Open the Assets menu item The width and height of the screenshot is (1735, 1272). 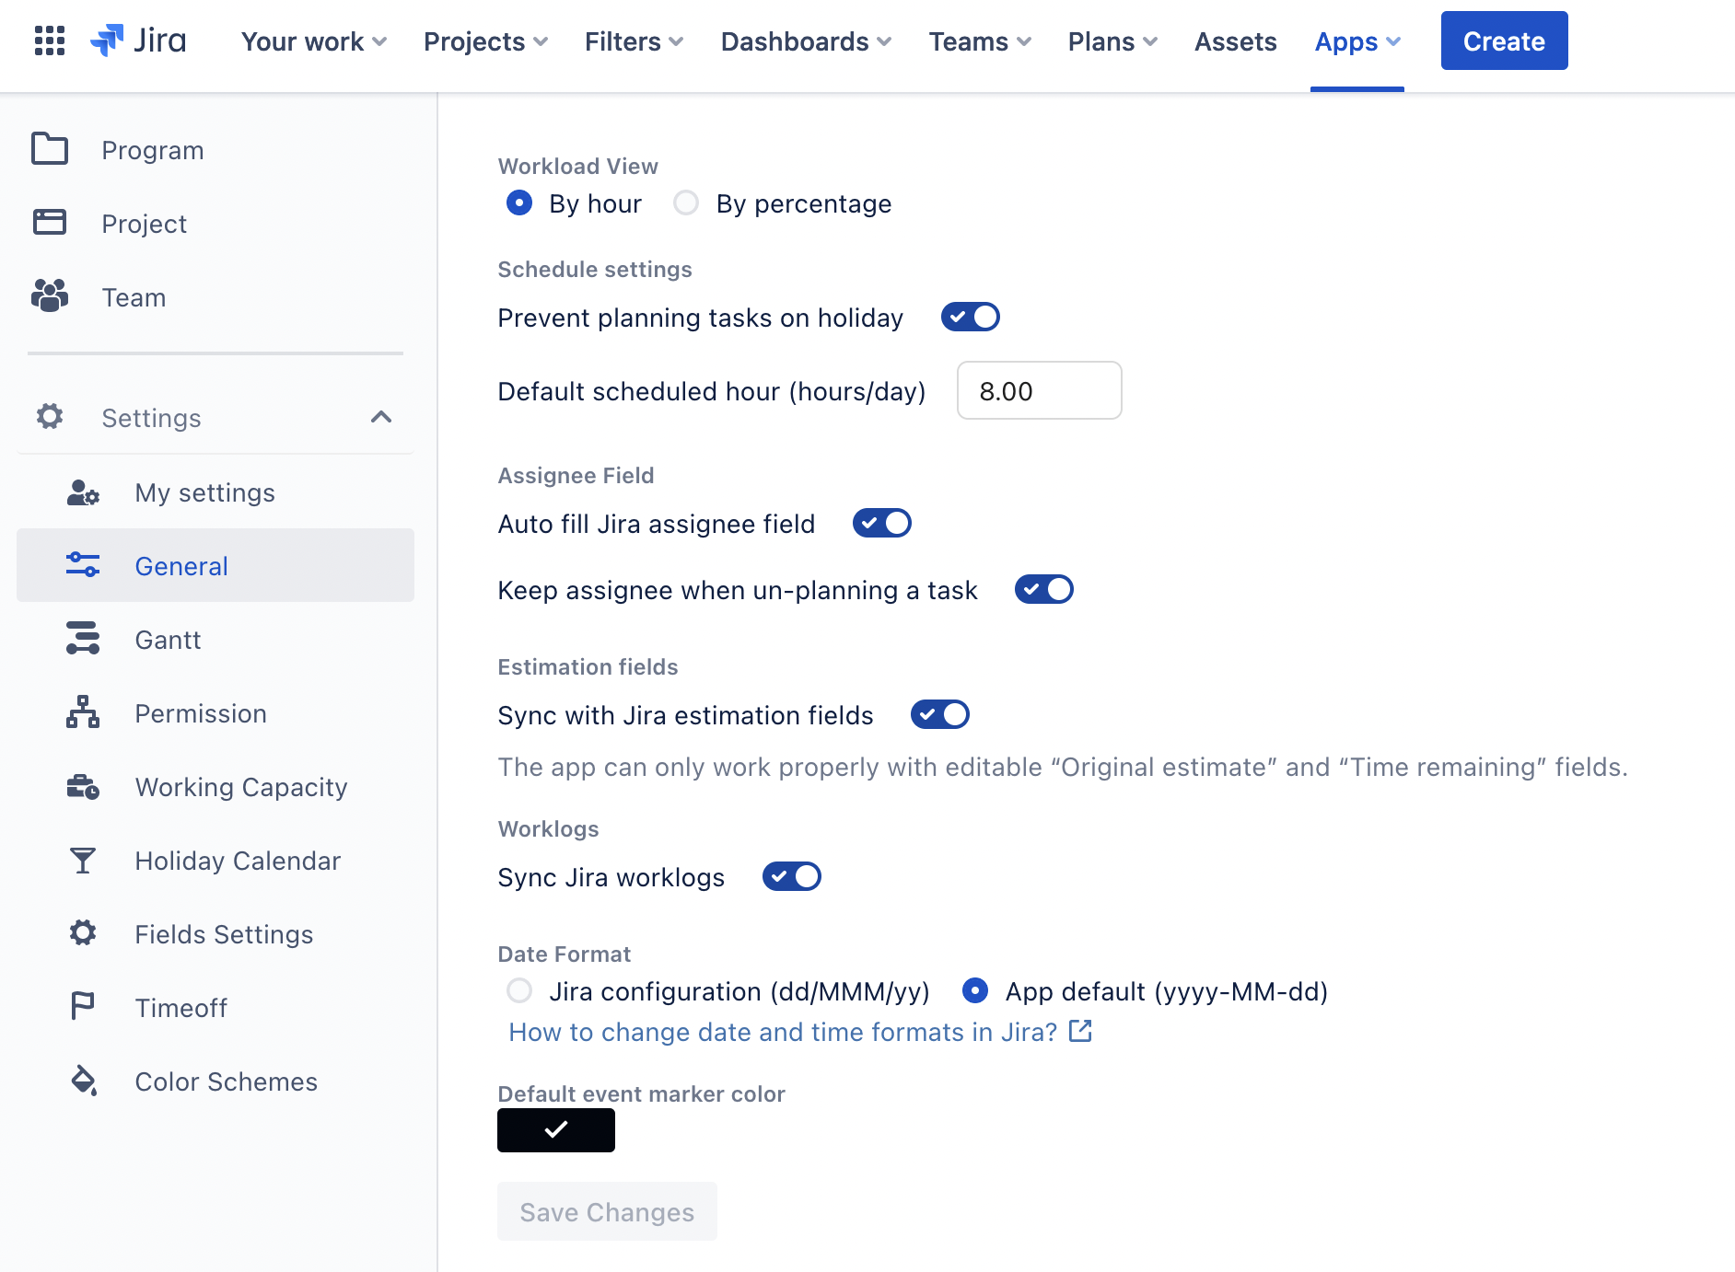point(1235,41)
